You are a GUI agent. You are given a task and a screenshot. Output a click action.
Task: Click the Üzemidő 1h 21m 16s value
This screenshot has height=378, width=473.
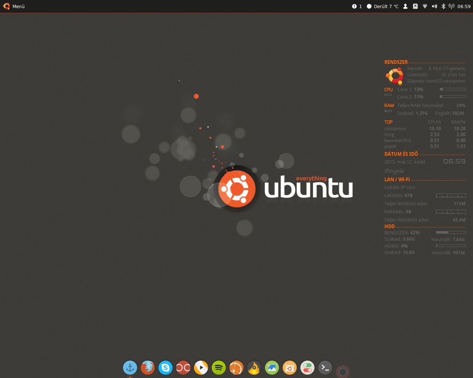click(453, 75)
